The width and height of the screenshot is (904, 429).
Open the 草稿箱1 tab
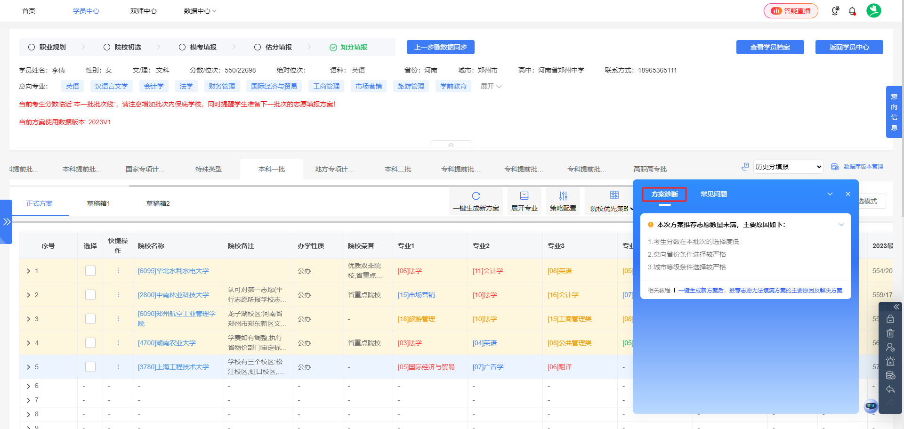(98, 203)
